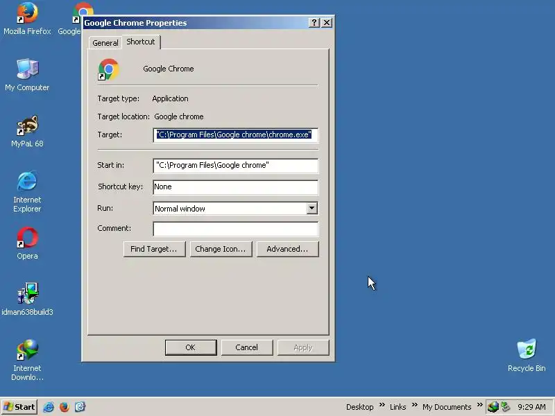555x416 pixels.
Task: Click the help question mark button in title bar
Action: coord(314,23)
